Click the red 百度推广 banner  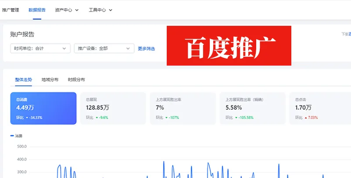point(229,45)
